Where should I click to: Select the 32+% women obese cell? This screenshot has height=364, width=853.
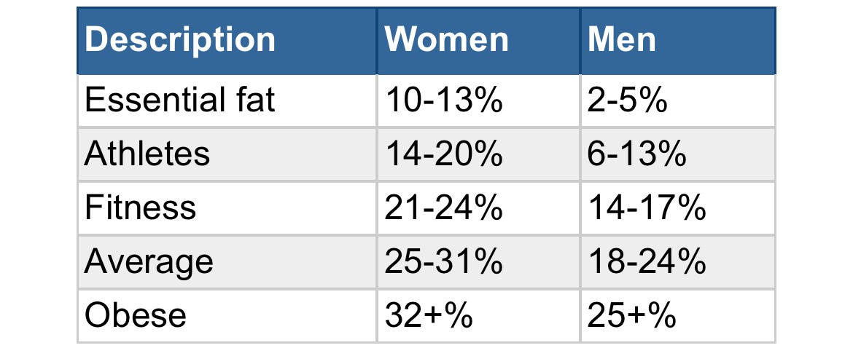(429, 316)
